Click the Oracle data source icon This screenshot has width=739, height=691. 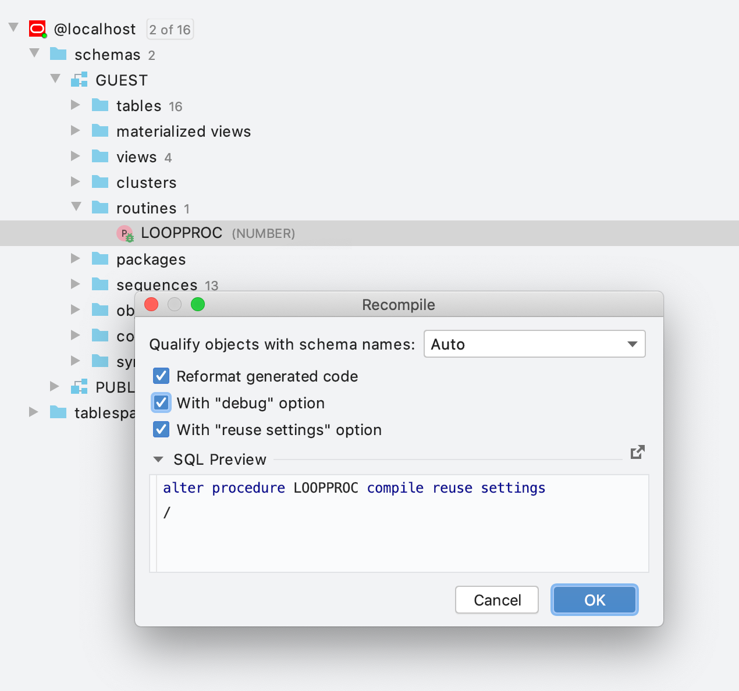[x=38, y=29]
